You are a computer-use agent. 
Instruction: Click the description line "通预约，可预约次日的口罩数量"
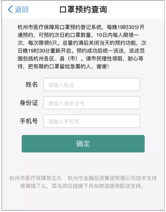click(78, 35)
